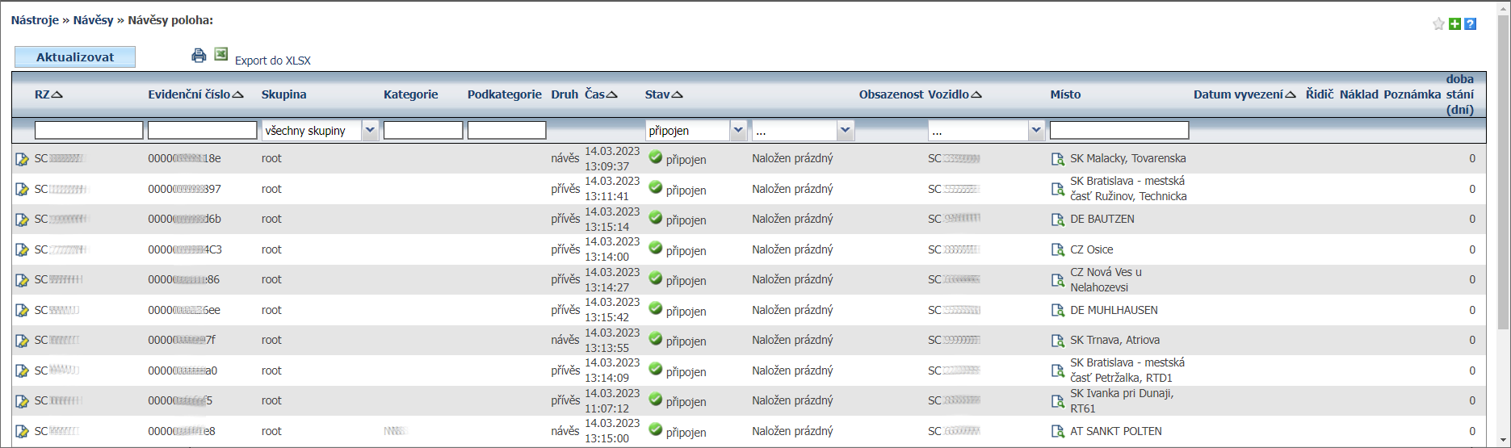Click Export do XLSX link
This screenshot has width=1511, height=448.
pos(272,61)
